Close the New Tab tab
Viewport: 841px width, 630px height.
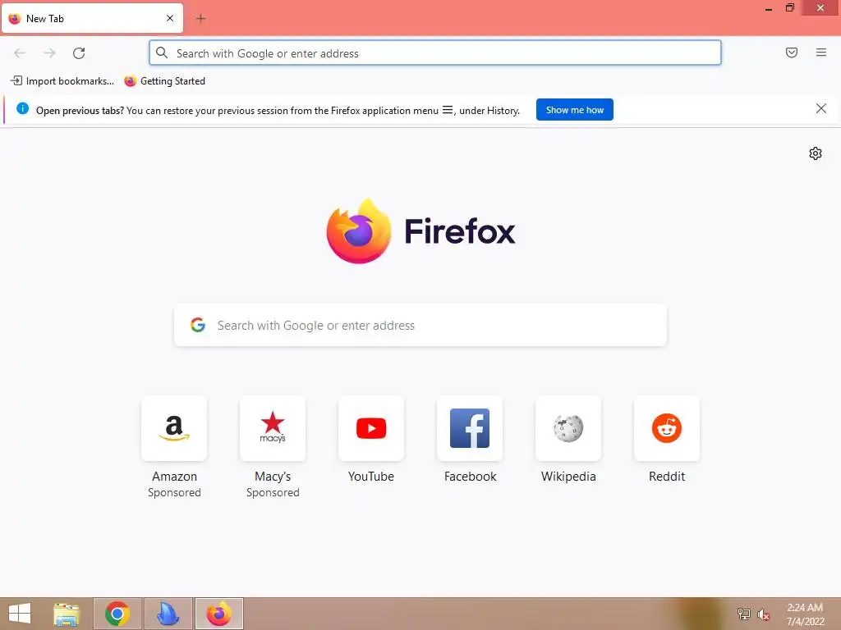[x=170, y=18]
